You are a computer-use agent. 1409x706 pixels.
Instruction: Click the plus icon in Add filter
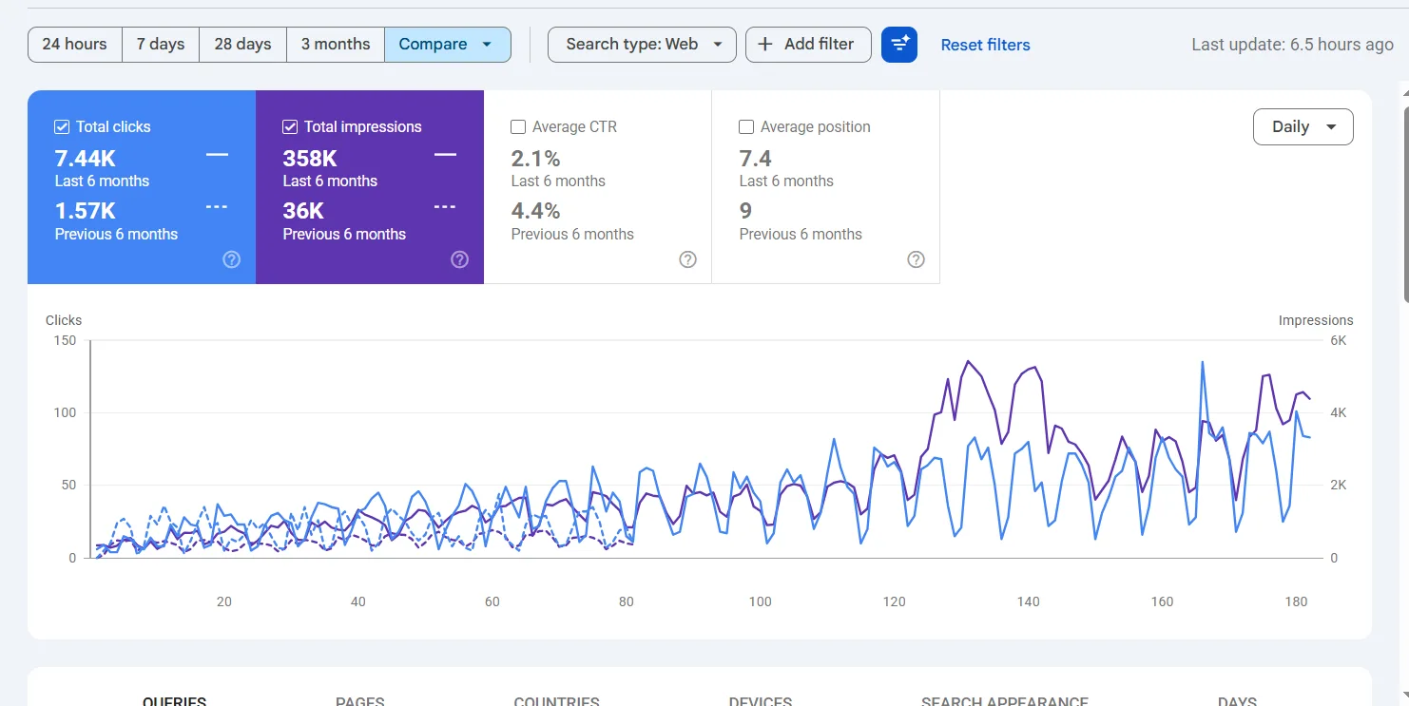click(x=765, y=44)
